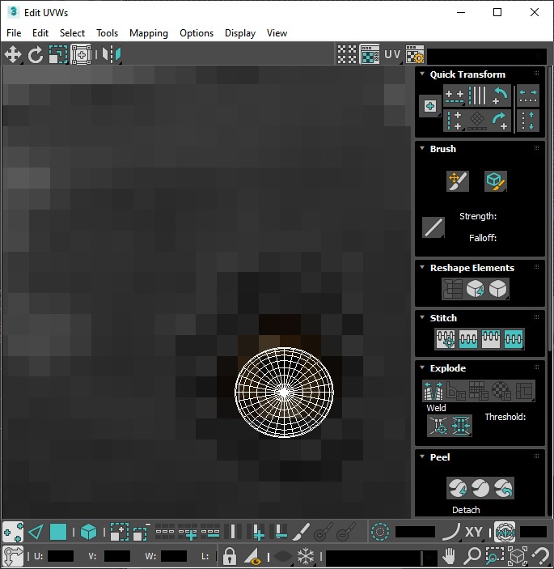Collapse the Peel rollout
The width and height of the screenshot is (554, 569).
(422, 456)
